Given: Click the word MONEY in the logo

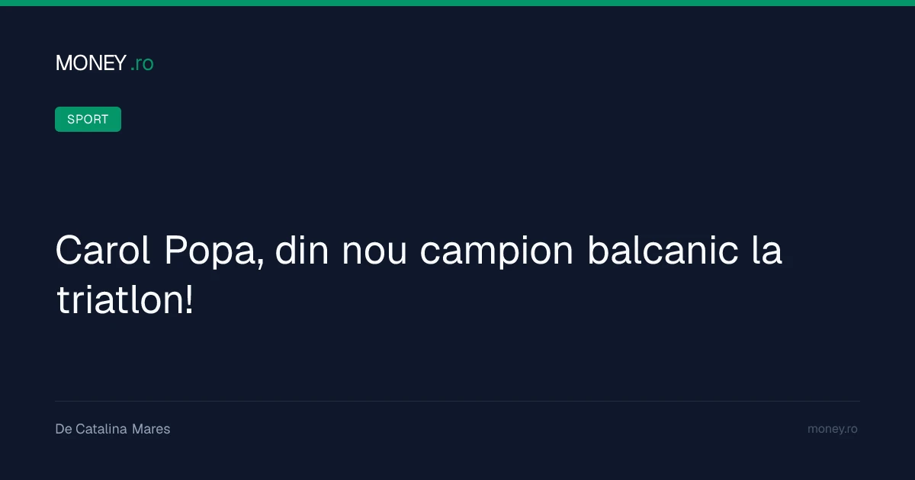Looking at the screenshot, I should 91,63.
